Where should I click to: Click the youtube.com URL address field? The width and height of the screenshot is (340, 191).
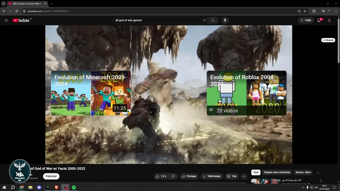159,11
